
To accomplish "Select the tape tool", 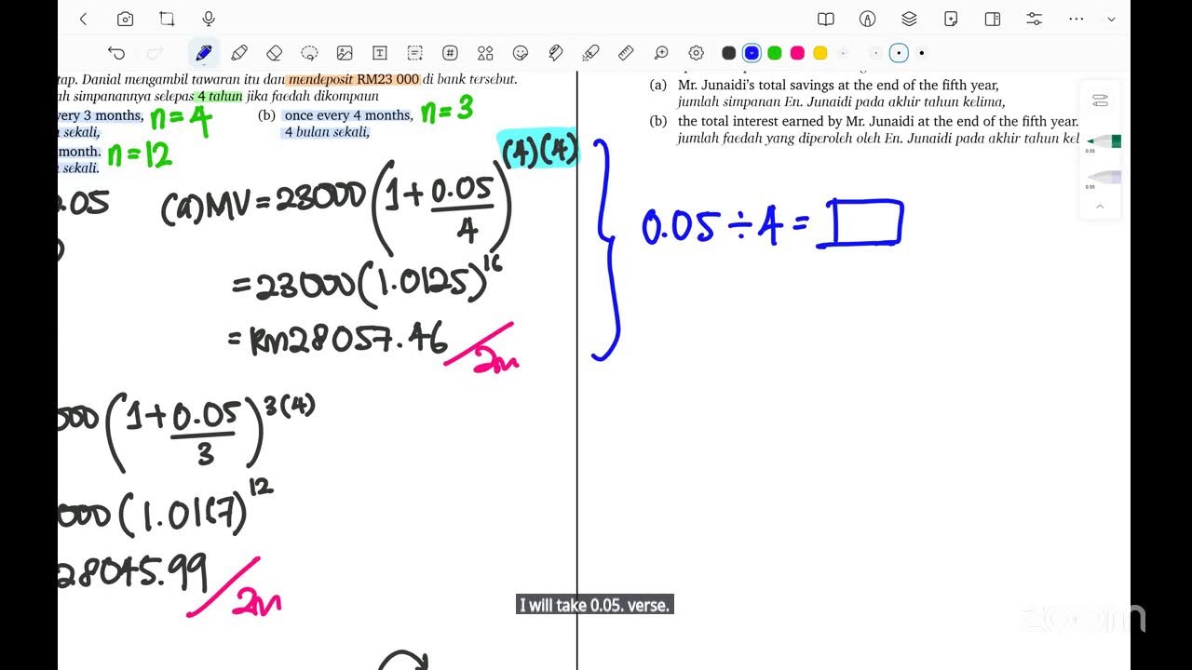I will (556, 53).
